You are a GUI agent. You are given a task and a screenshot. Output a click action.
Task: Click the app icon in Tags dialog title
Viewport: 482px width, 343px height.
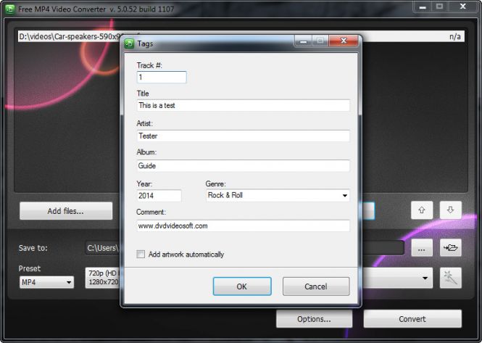pyautogui.click(x=129, y=44)
